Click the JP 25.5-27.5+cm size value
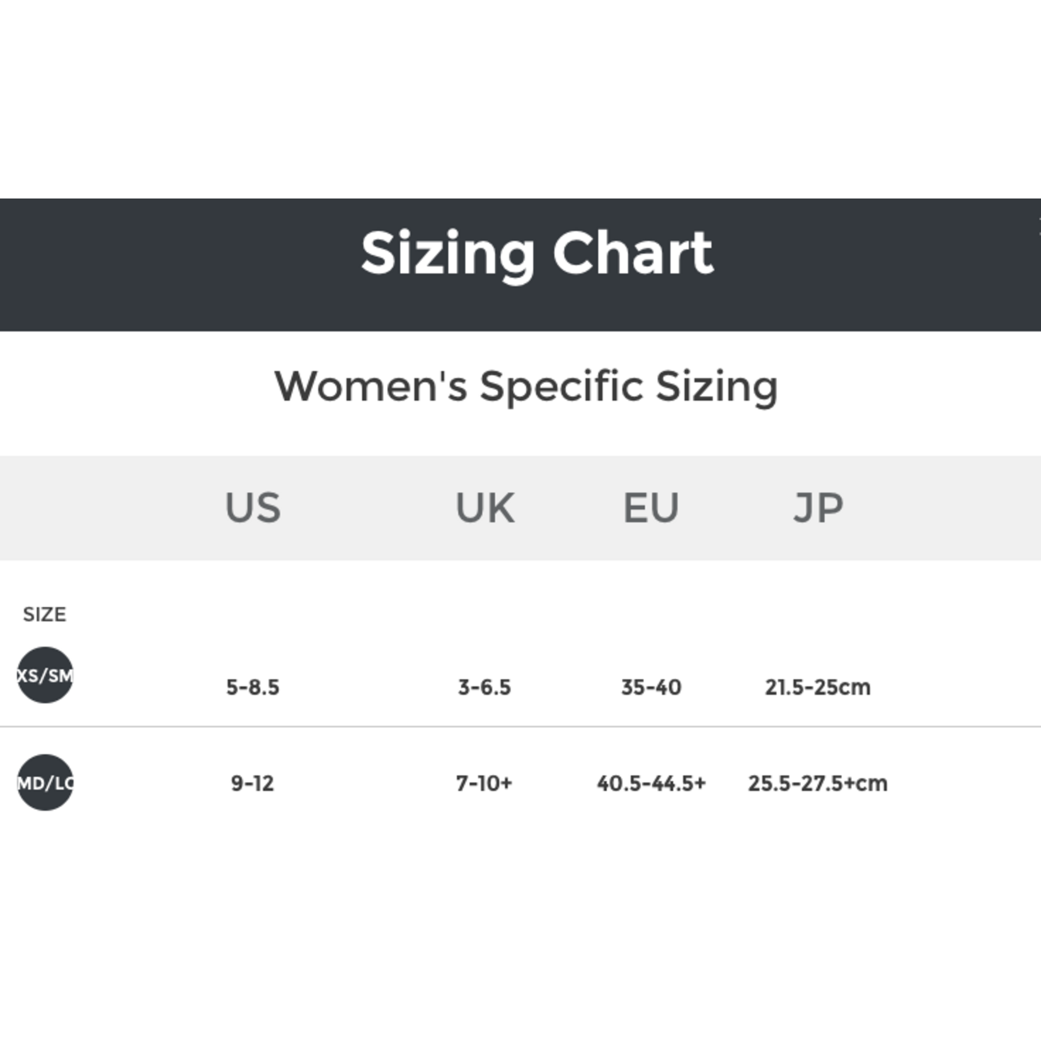The image size is (1041, 1041). click(818, 783)
